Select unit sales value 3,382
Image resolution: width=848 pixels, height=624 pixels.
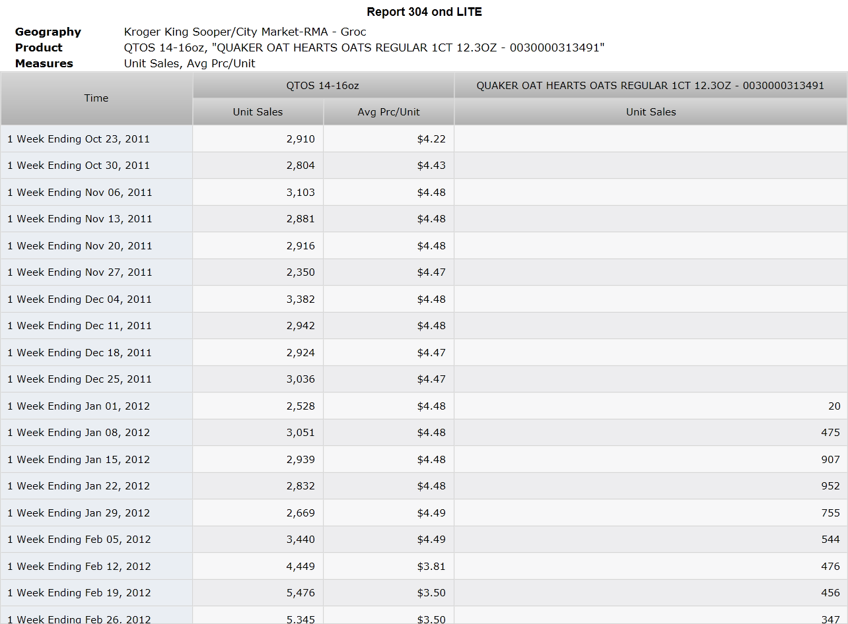(x=300, y=299)
